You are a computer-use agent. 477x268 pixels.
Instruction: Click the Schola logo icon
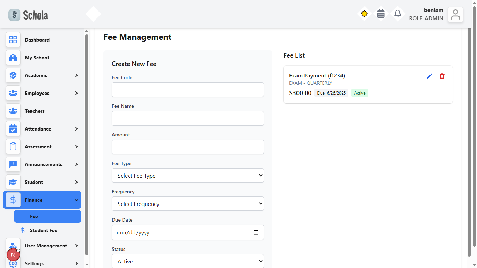pos(14,15)
